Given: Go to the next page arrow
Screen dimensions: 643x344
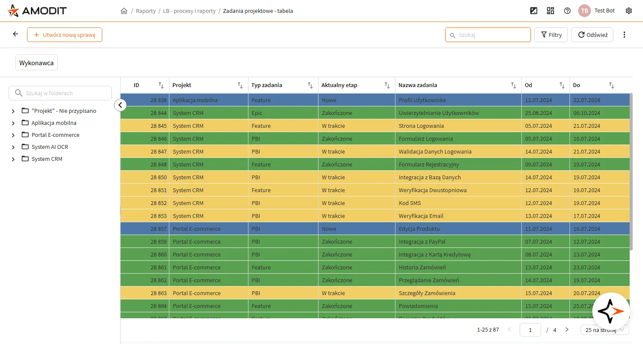Looking at the screenshot, I should tap(567, 329).
